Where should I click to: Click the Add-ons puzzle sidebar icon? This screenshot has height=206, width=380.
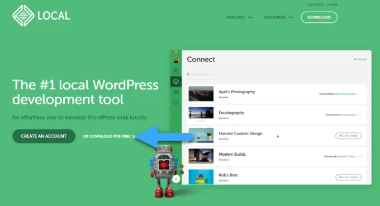click(x=176, y=92)
